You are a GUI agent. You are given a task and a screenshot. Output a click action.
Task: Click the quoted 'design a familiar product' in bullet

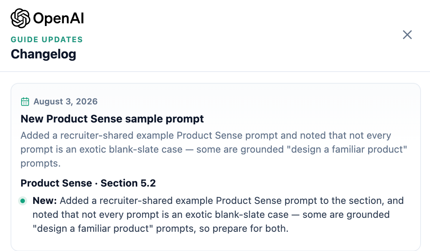pyautogui.click(x=93, y=228)
